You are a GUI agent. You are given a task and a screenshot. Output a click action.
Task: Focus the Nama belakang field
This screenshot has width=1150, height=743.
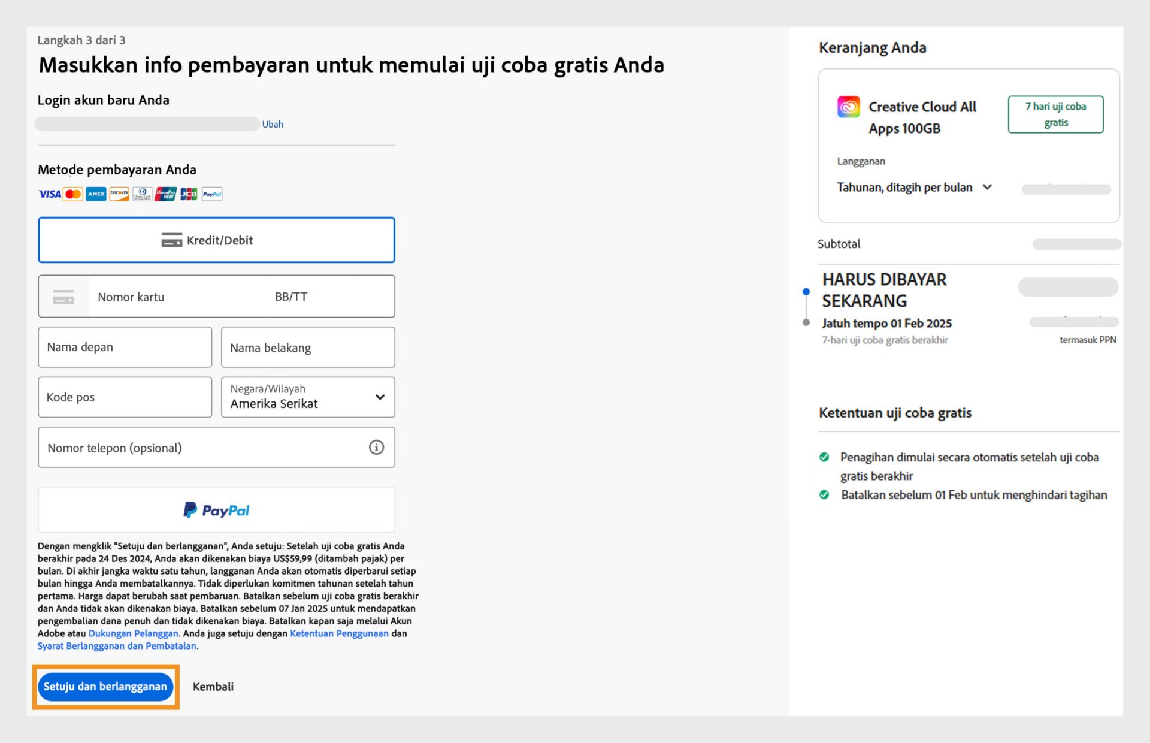tap(308, 347)
